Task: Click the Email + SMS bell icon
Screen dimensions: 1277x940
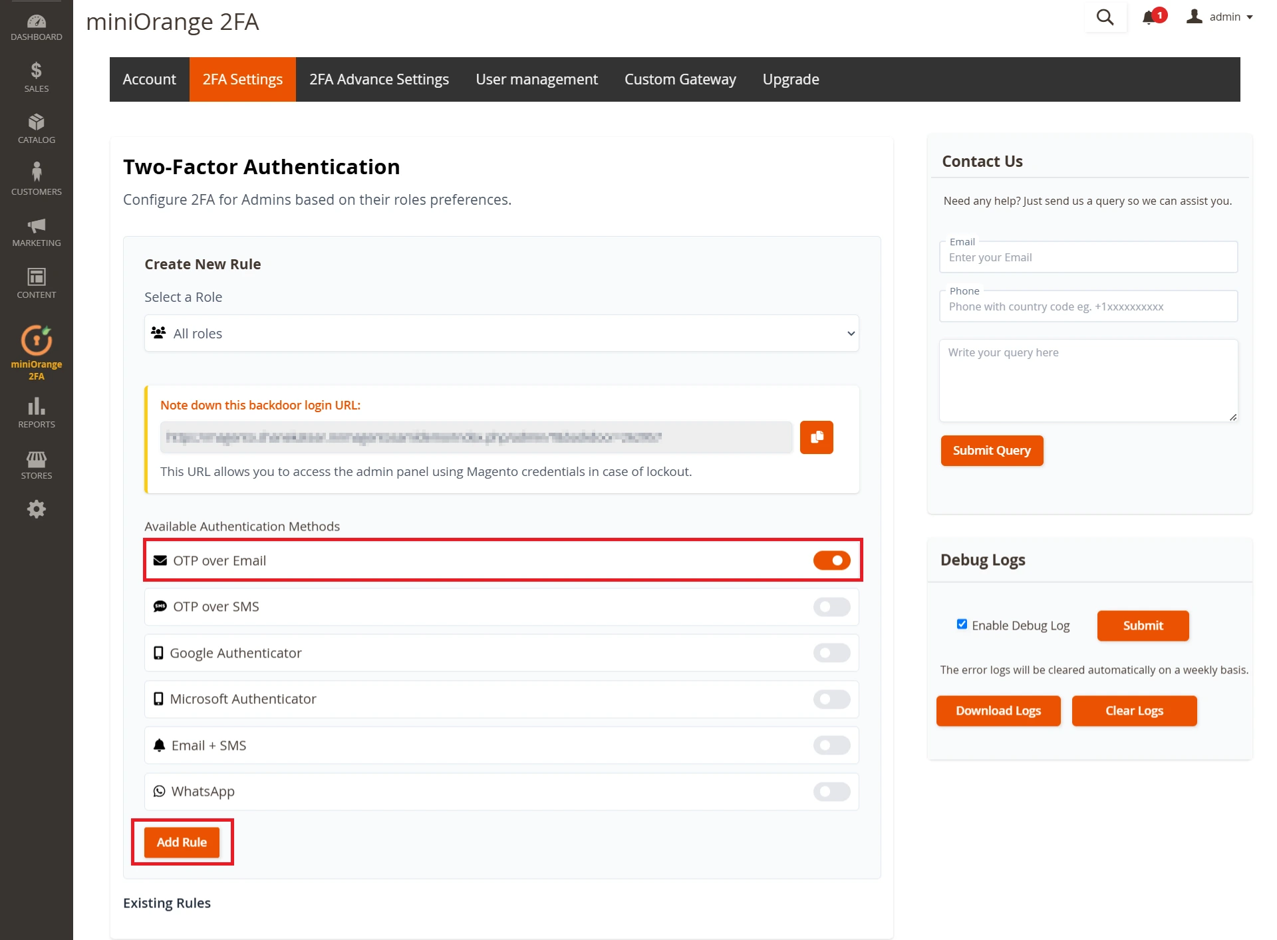Action: 159,745
